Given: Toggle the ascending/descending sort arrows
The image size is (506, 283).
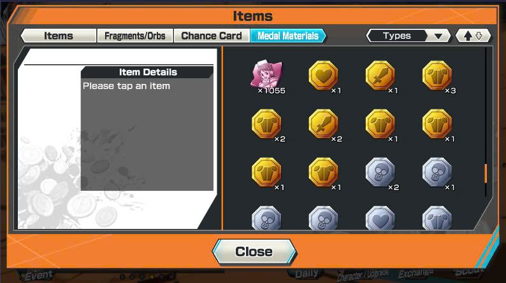Looking at the screenshot, I should pyautogui.click(x=473, y=36).
